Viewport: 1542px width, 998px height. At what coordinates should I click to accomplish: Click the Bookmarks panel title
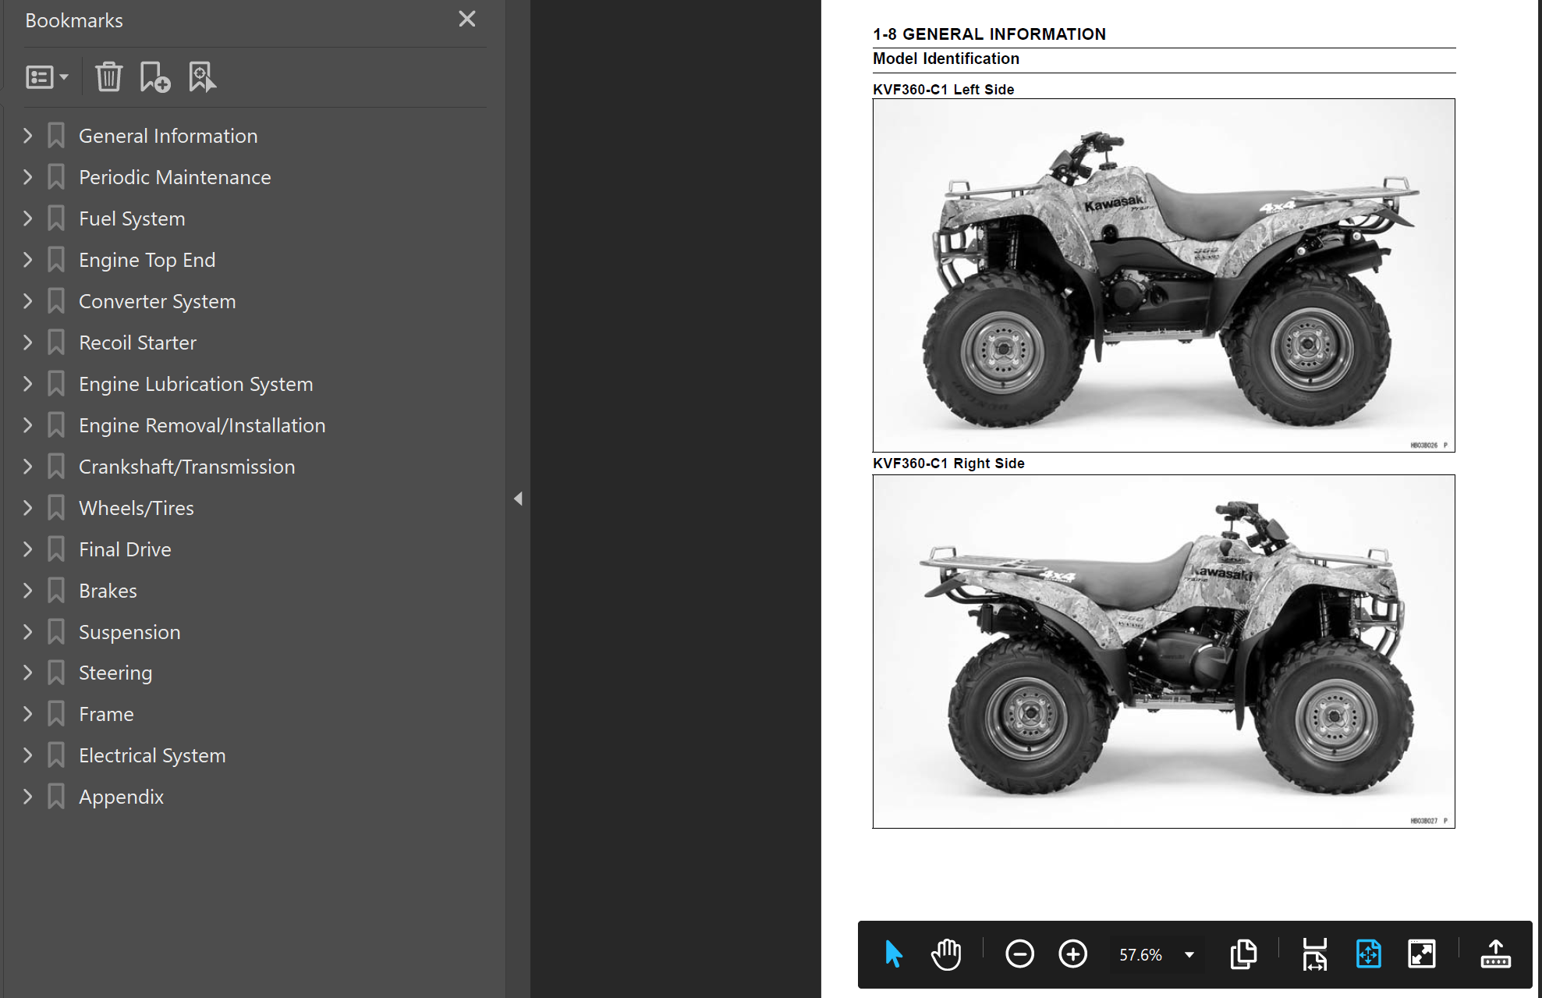coord(74,20)
